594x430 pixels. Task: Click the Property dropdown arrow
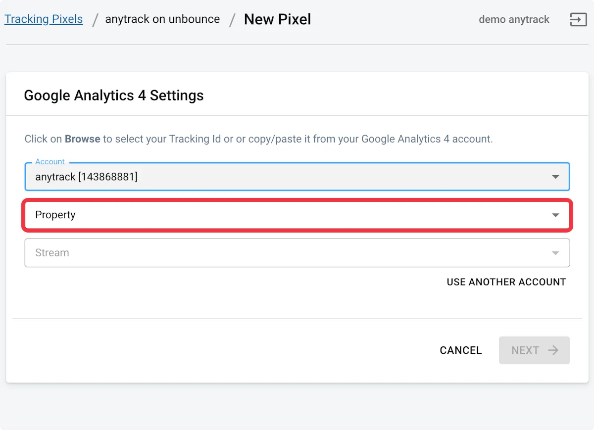point(555,215)
